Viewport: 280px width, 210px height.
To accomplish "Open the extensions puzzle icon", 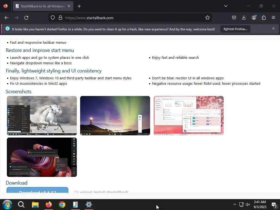I will coord(264,18).
